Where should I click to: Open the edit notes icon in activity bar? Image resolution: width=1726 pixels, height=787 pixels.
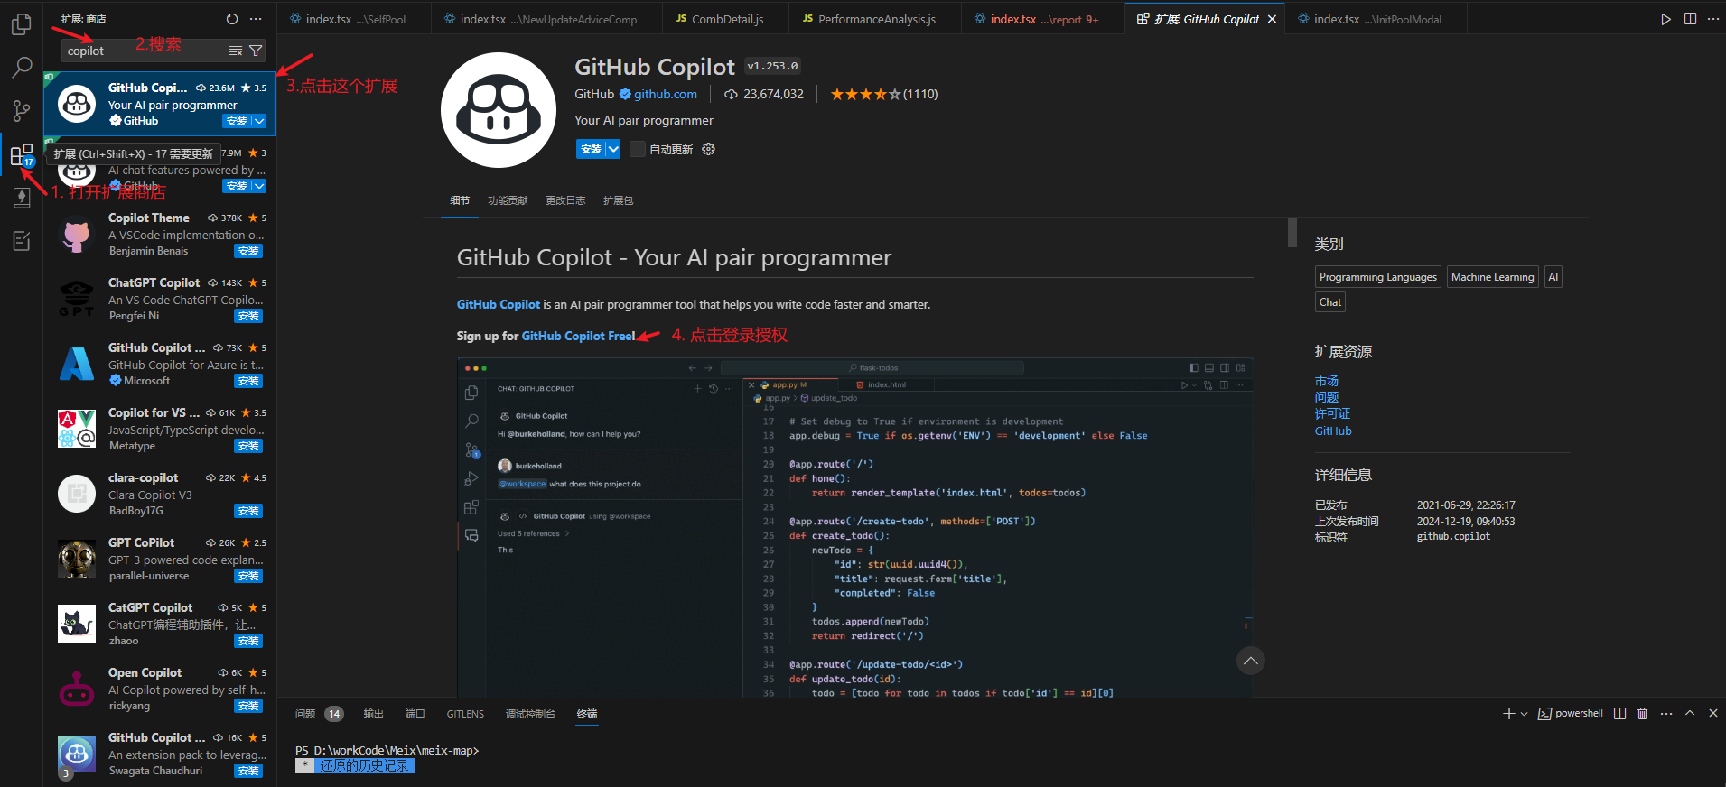(22, 241)
